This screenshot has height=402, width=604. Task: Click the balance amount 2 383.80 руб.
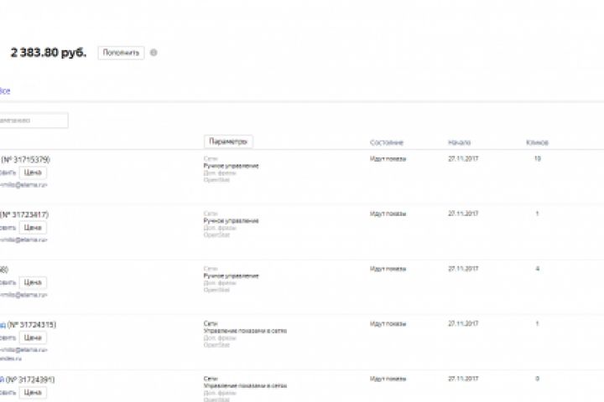pos(49,52)
